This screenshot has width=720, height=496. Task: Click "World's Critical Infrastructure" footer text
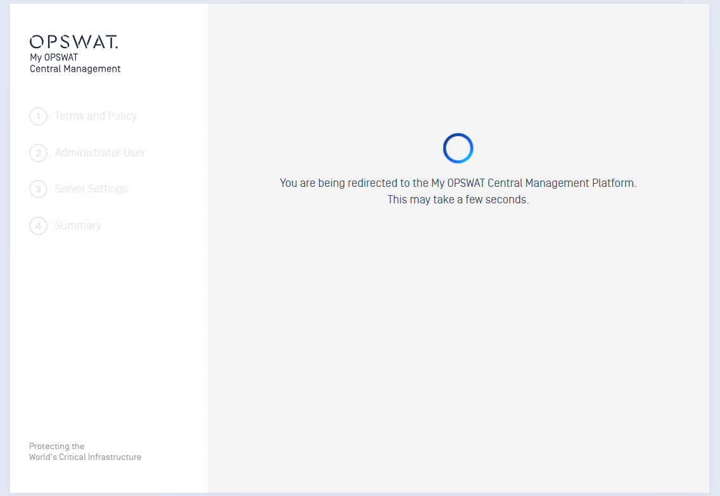85,457
